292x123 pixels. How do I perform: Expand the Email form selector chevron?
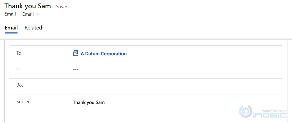(38, 14)
